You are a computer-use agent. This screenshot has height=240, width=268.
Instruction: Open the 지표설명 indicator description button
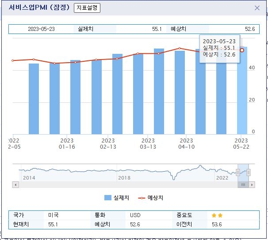87,8
